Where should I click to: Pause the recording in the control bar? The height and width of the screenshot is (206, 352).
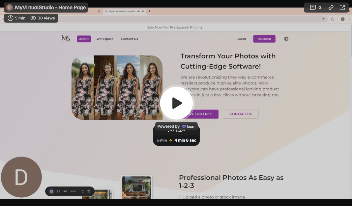[58, 191]
